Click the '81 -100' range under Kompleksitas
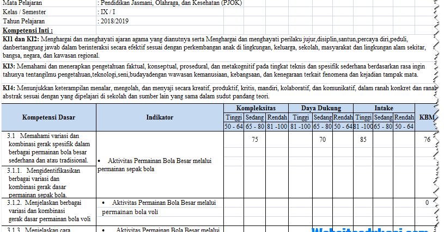This screenshot has height=232, width=444. pos(277,127)
